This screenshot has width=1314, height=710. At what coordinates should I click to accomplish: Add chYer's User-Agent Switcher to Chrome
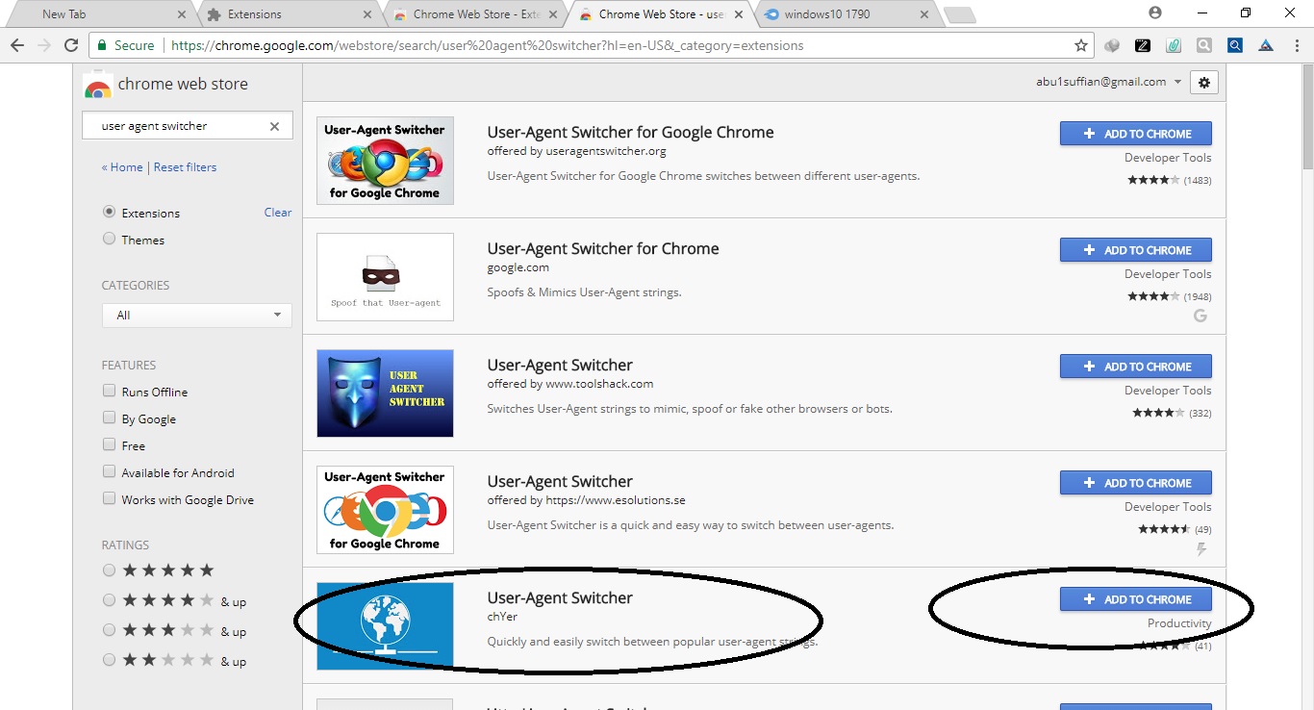click(1136, 599)
